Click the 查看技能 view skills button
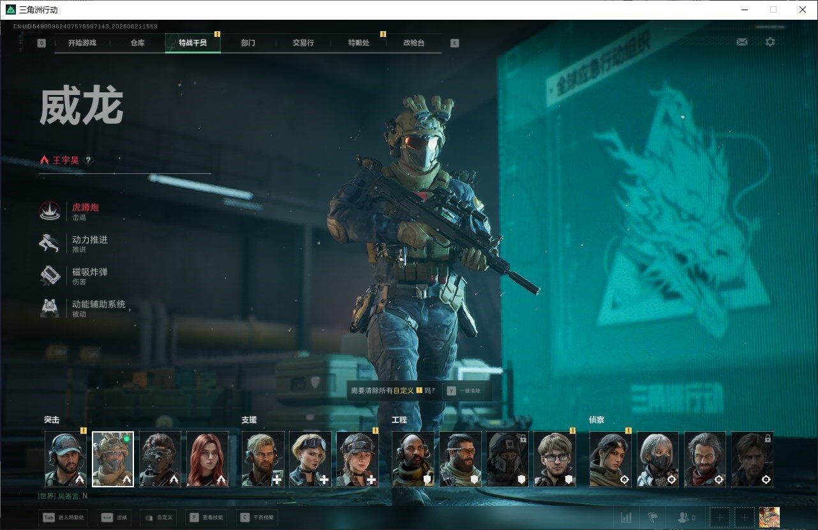 click(x=207, y=517)
